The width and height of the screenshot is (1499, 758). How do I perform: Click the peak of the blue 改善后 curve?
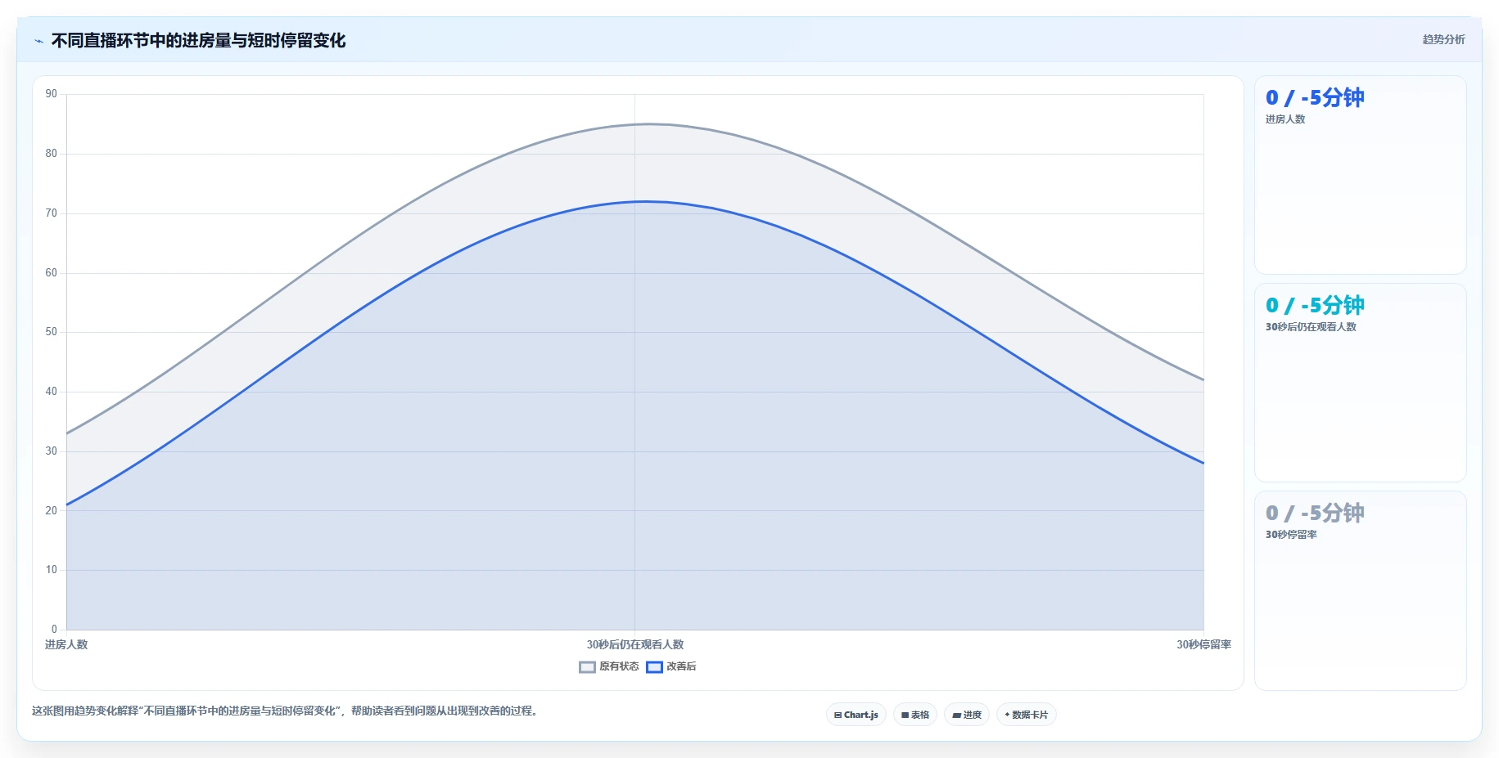645,201
